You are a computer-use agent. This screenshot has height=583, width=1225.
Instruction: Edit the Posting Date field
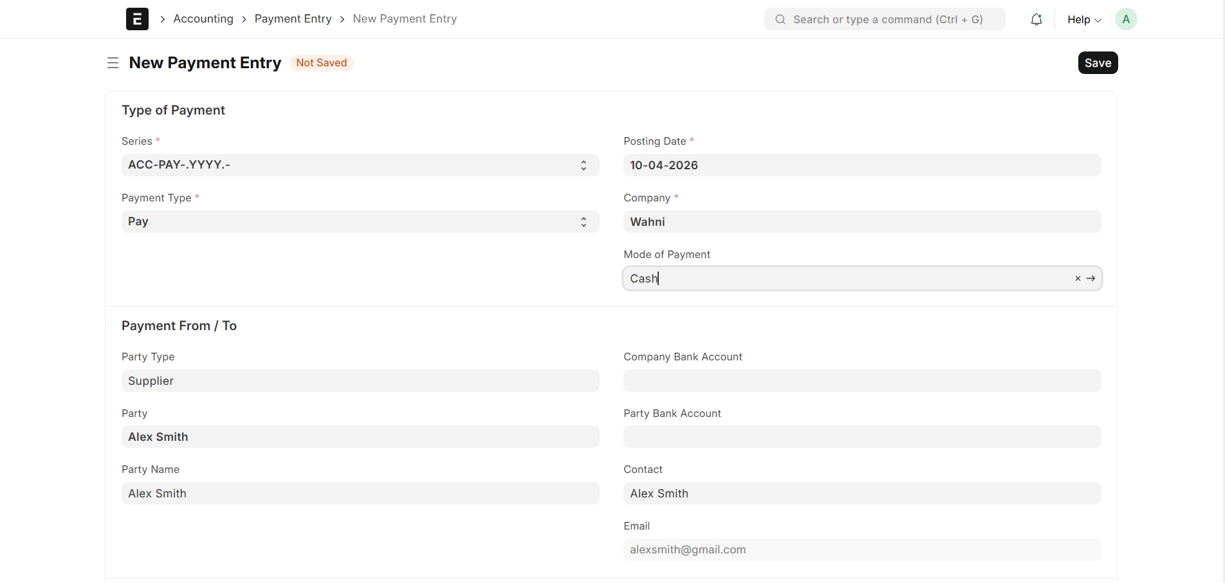pyautogui.click(x=862, y=165)
